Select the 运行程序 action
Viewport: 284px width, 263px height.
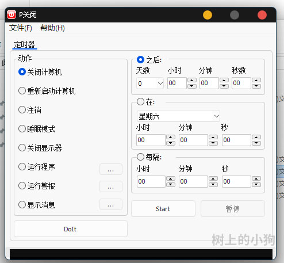tap(37, 167)
